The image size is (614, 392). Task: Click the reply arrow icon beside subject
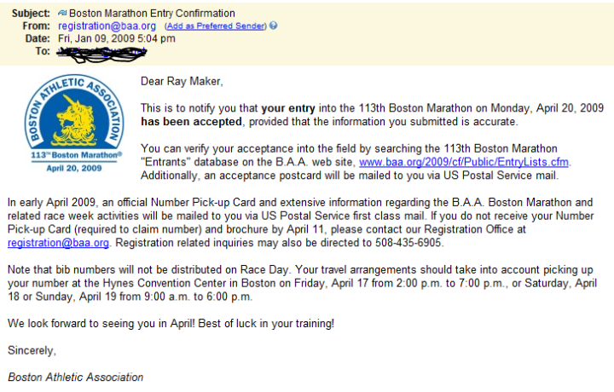[62, 14]
